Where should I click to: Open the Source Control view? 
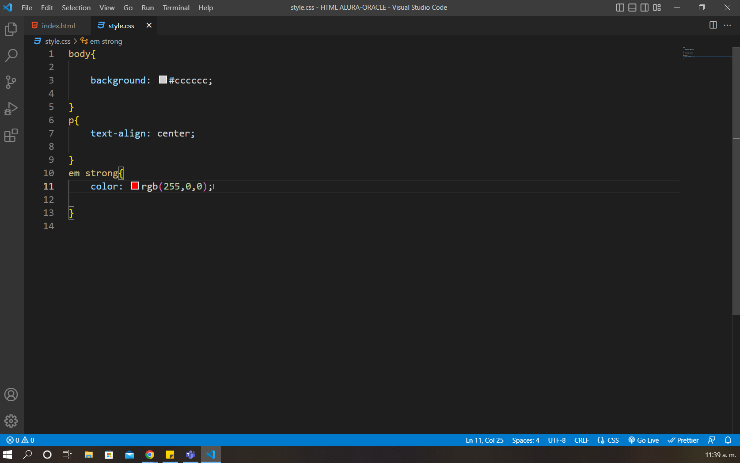coord(11,82)
